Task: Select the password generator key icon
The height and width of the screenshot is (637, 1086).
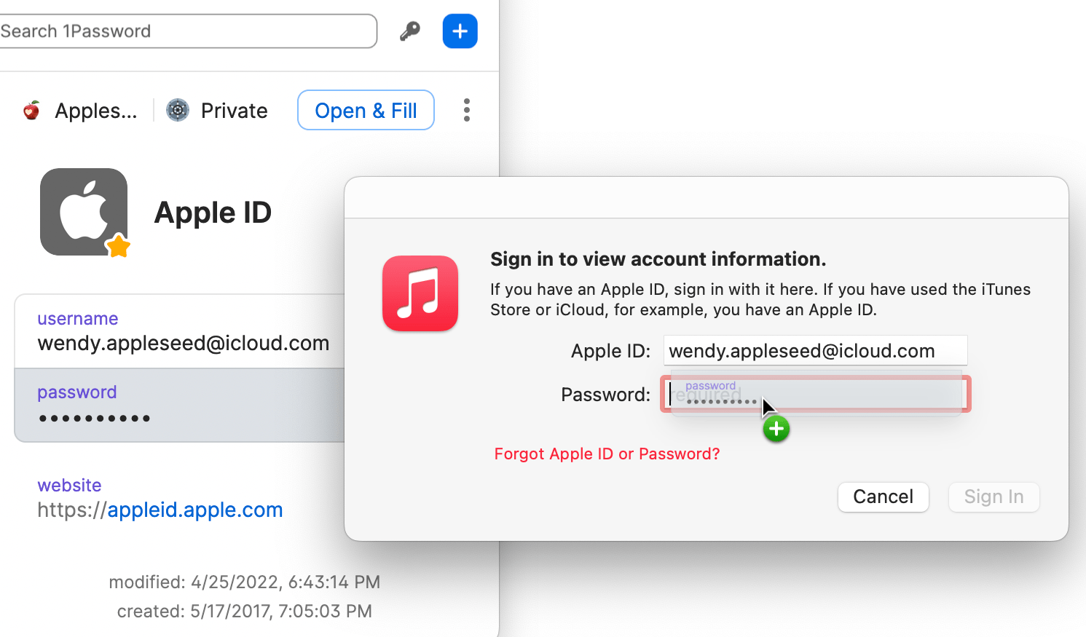Action: 410,31
